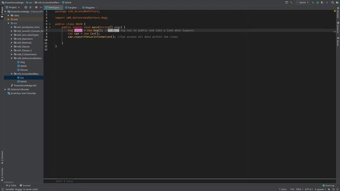The width and height of the screenshot is (340, 191).
Task: Start Debug with the green bug icon
Action: click(318, 3)
